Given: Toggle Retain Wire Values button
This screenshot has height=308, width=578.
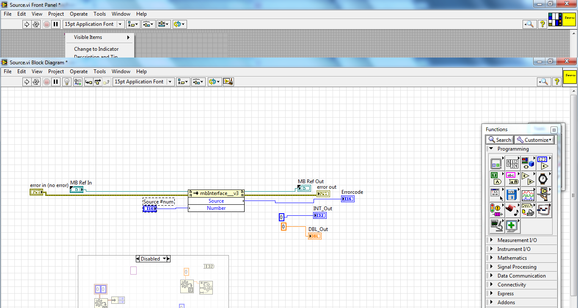Looking at the screenshot, I should (78, 82).
